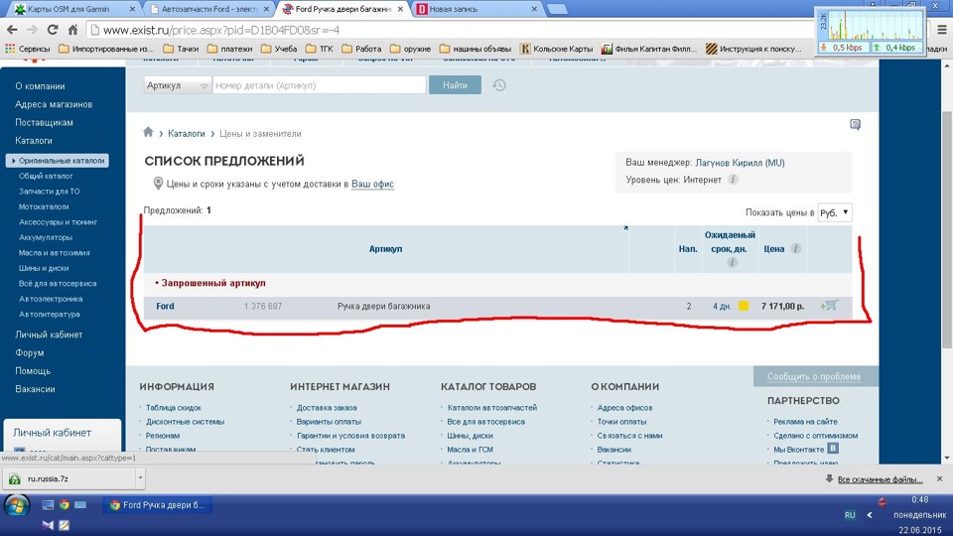Click RU language indicator in tray
953x536 pixels.
click(850, 515)
